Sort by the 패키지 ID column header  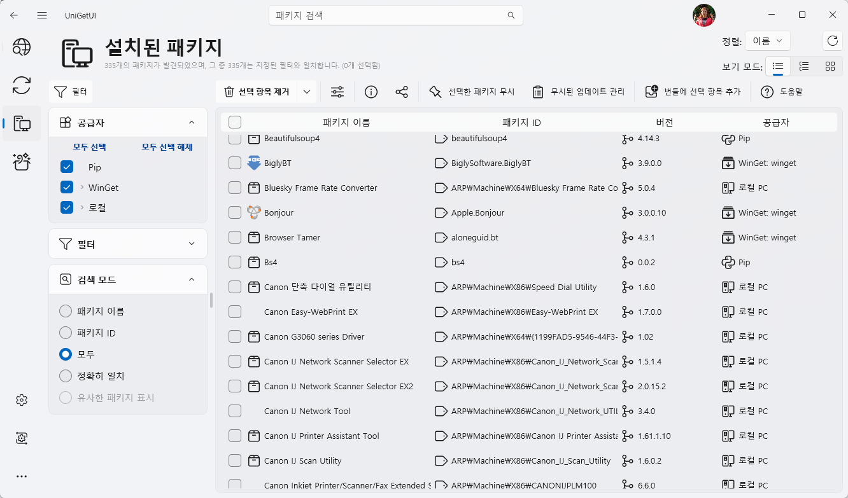(521, 123)
